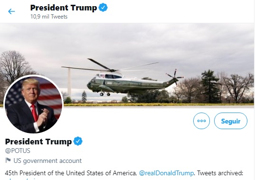Viewport: 255px width, 180px height.
Task: Select the US government account label
Action: (x=47, y=161)
